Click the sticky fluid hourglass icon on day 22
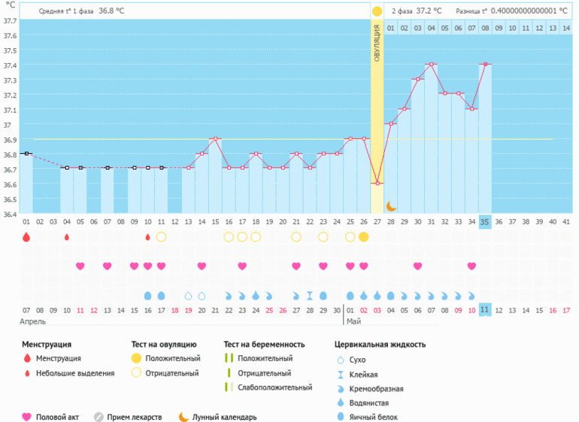 (x=310, y=296)
